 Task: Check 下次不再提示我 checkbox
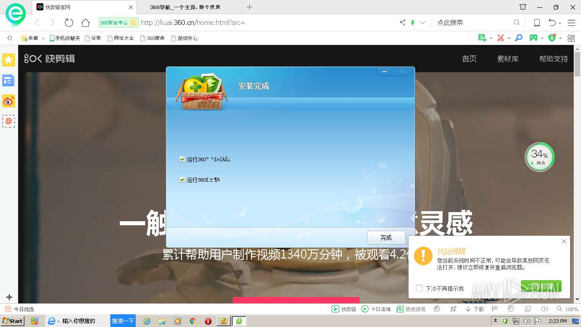[x=419, y=288]
